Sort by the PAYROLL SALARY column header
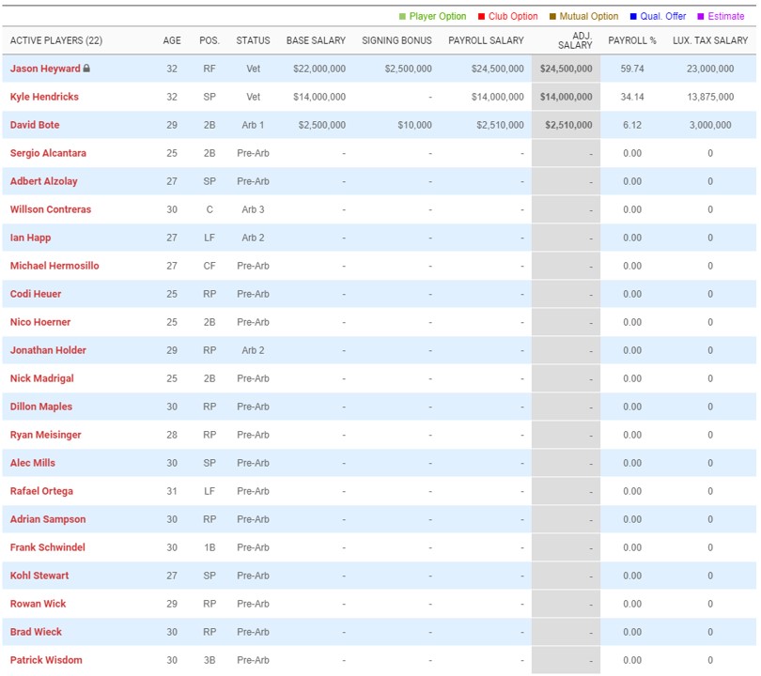Image resolution: width=761 pixels, height=676 pixels. tap(486, 40)
